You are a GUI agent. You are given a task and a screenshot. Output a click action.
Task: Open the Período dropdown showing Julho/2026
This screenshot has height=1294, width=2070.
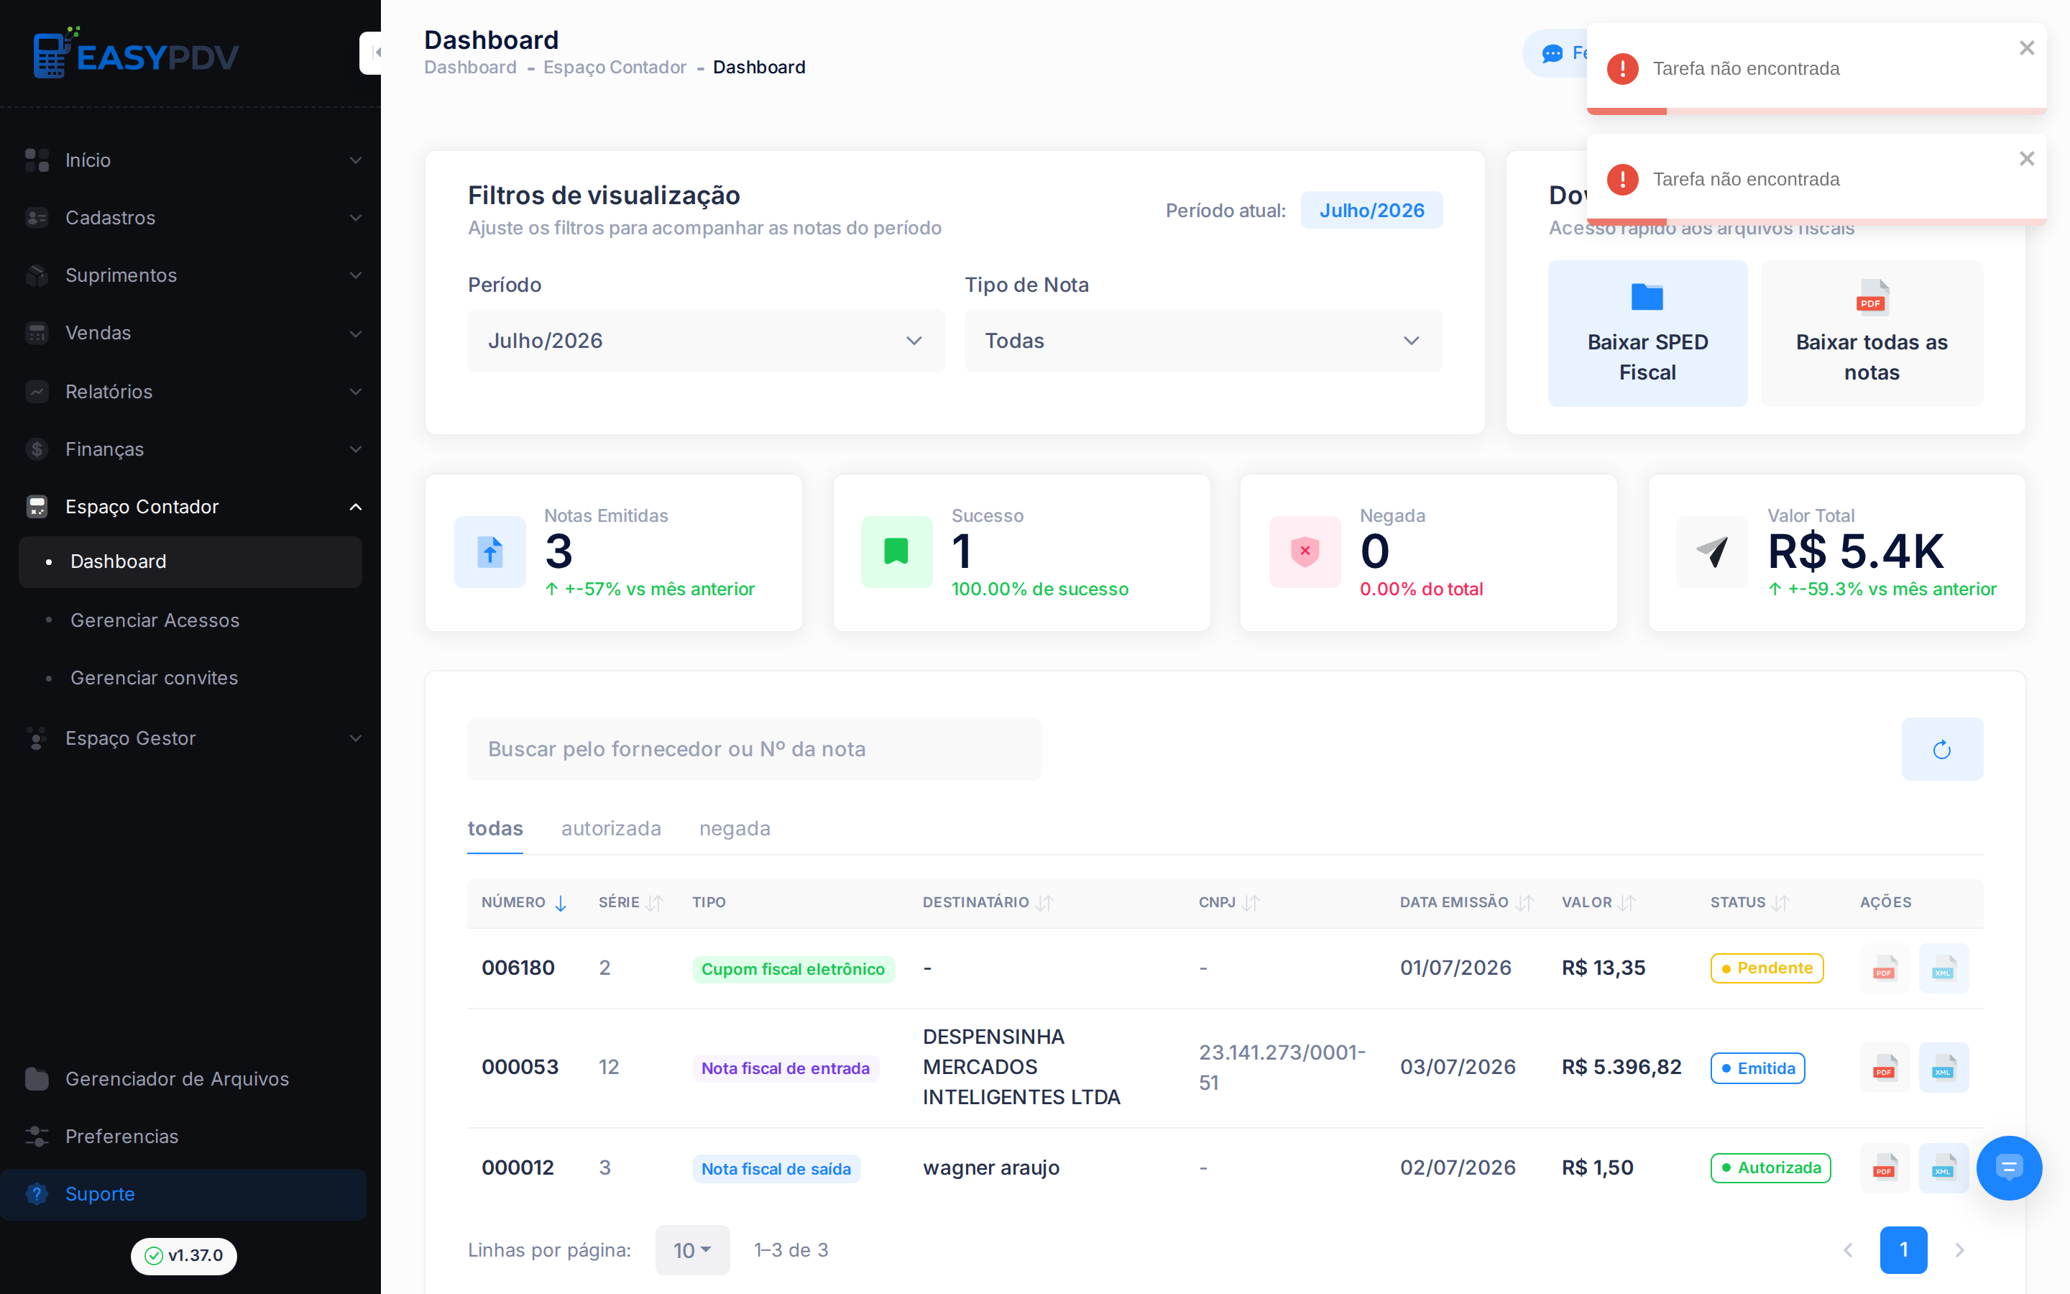click(706, 341)
